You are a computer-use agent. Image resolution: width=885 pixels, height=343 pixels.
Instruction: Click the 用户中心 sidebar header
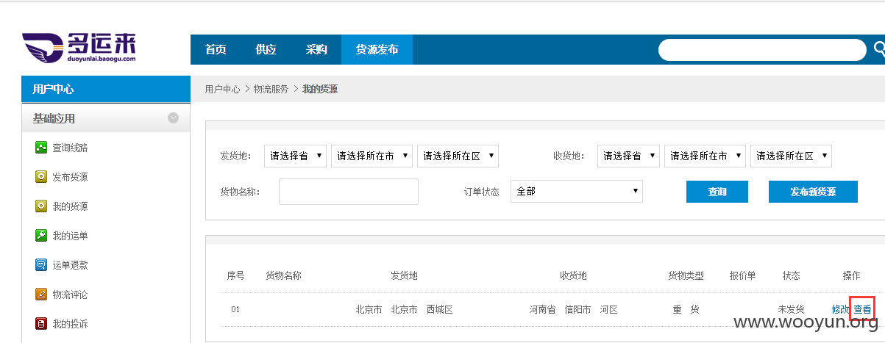point(106,89)
